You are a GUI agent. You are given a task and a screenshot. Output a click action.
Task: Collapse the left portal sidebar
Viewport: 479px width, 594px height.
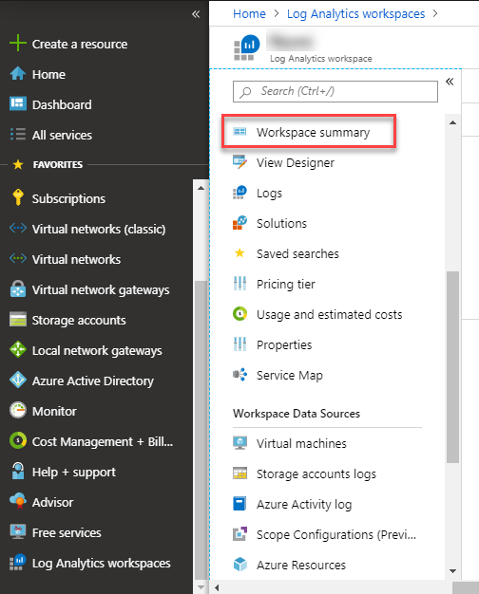(196, 14)
